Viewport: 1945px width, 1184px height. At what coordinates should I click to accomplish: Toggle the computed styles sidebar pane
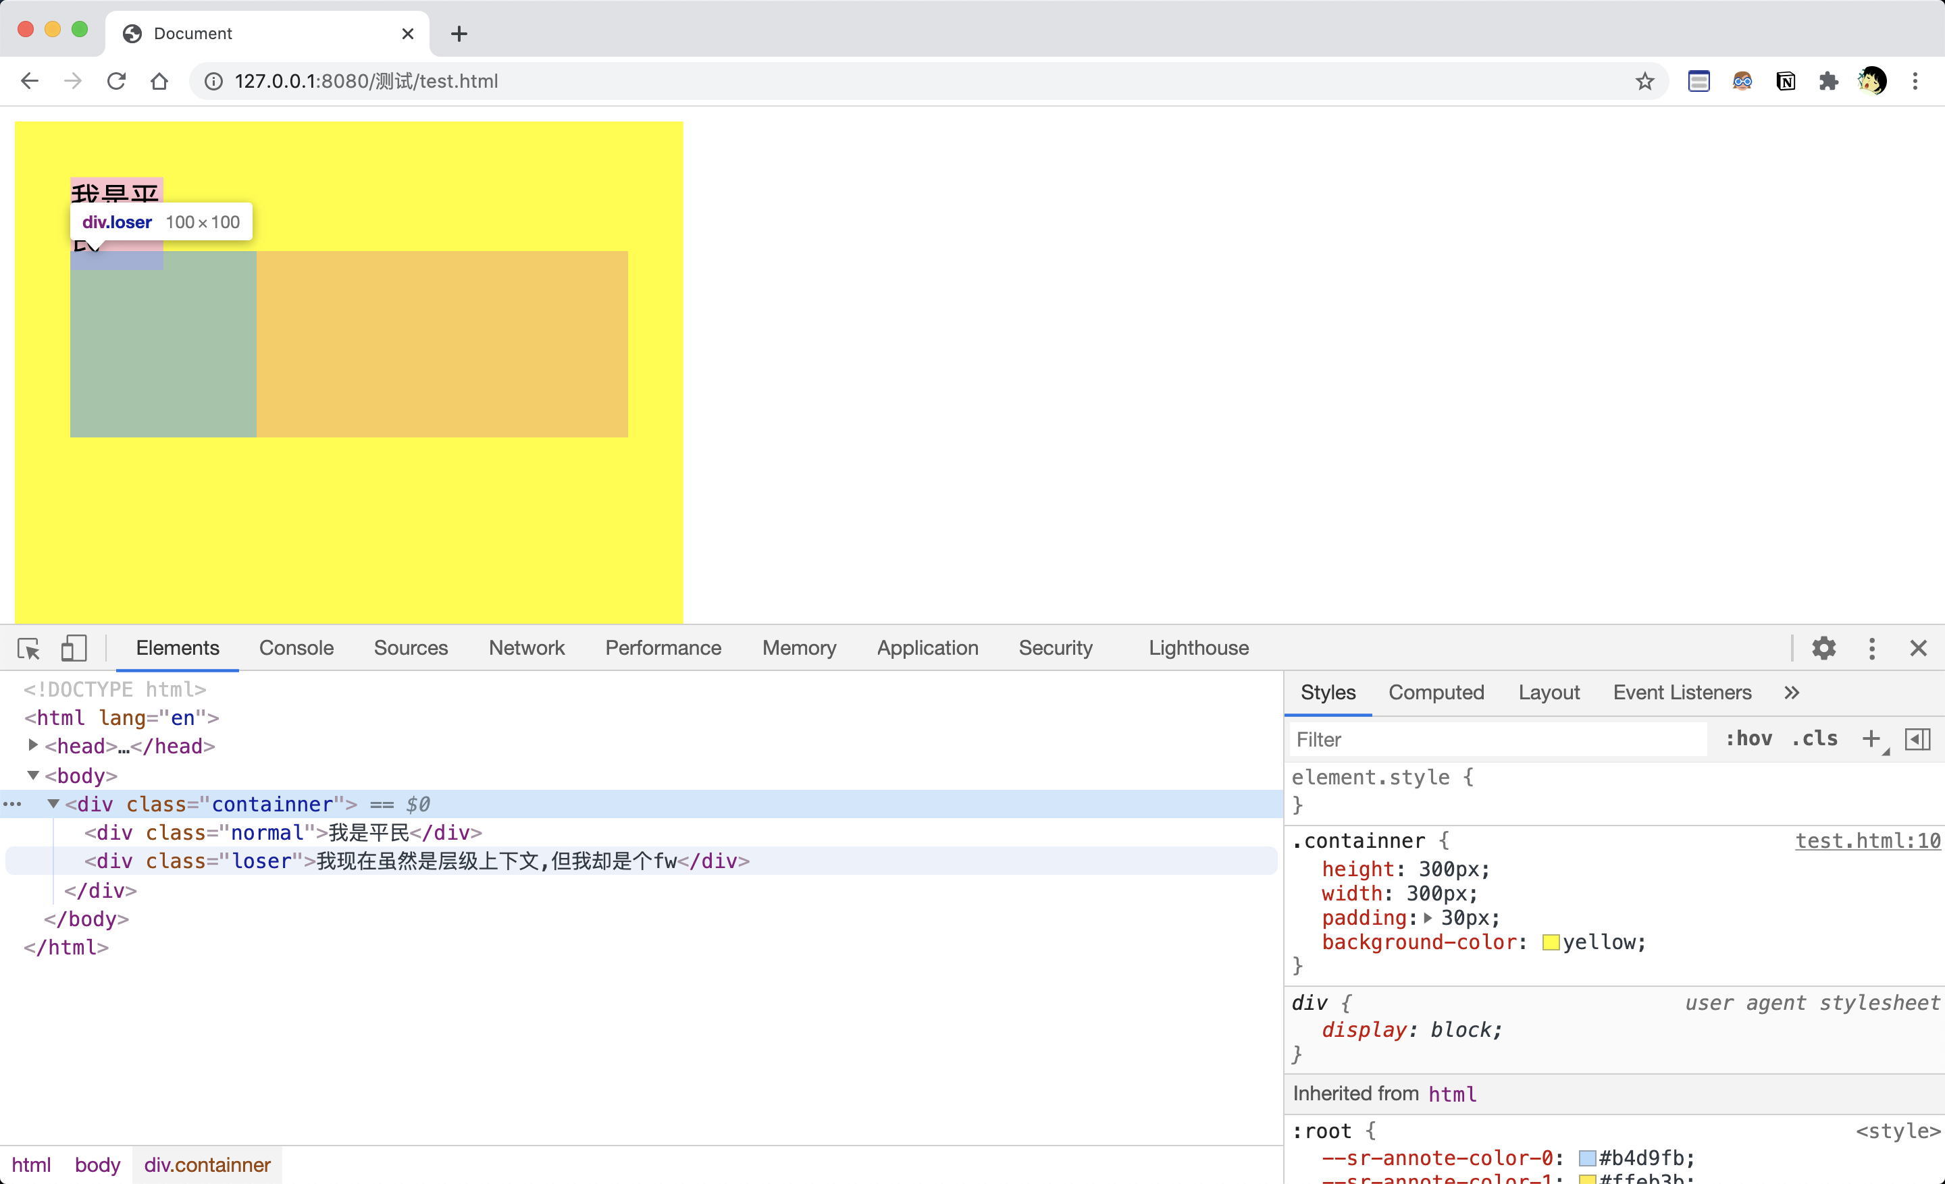(x=1917, y=739)
